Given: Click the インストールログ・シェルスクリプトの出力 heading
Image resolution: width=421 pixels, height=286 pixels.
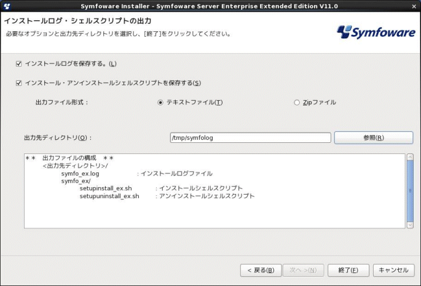Looking at the screenshot, I should tap(77, 21).
